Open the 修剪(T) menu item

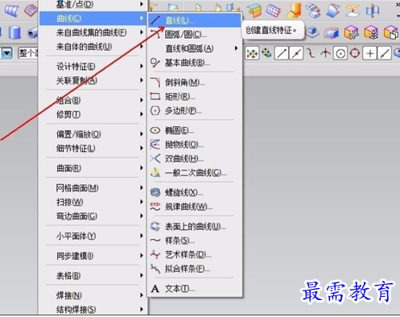coord(93,114)
